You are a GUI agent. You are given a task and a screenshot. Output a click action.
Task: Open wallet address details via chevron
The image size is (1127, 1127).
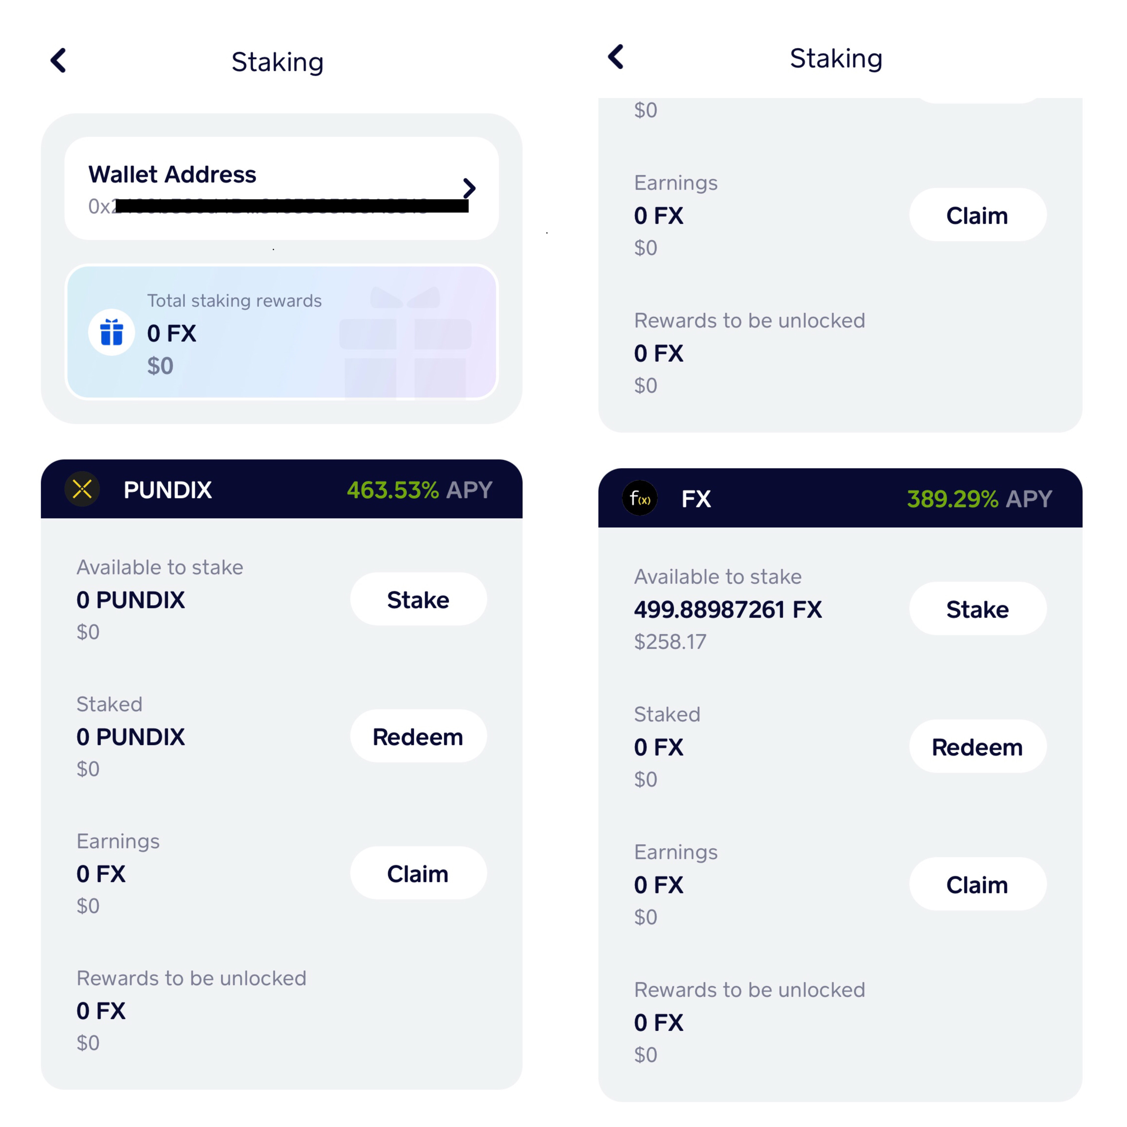(x=469, y=188)
